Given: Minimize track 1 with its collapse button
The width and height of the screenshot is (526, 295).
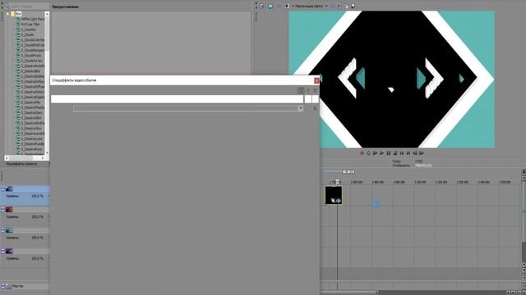Looking at the screenshot, I should (x=2, y=189).
